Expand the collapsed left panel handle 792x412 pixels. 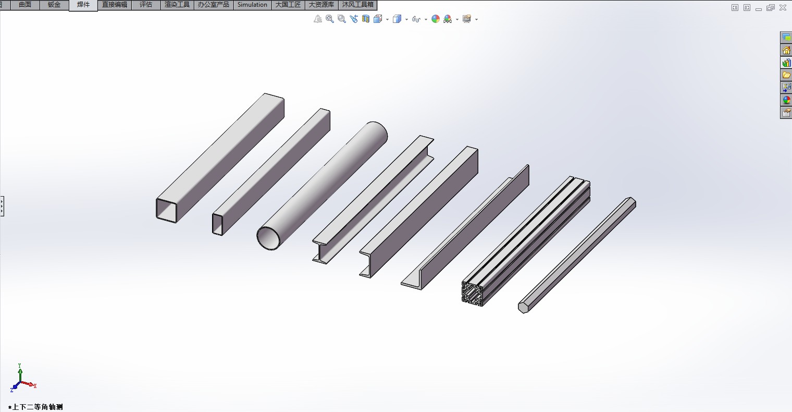tap(2, 206)
